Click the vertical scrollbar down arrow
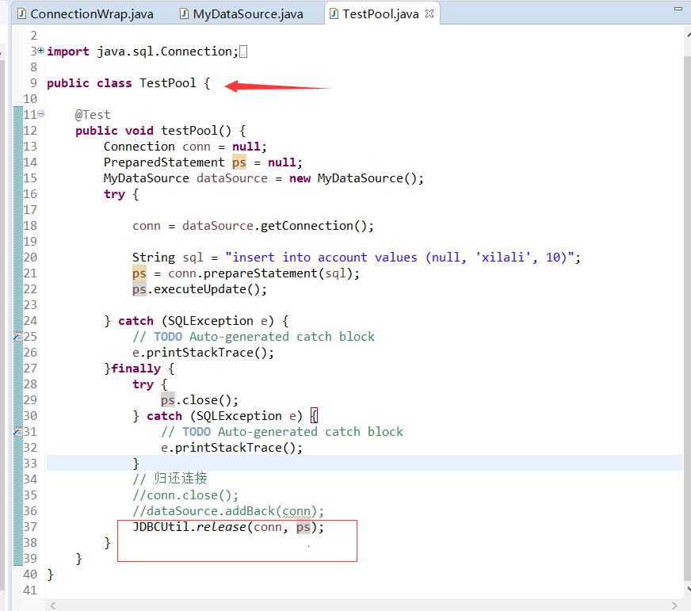The image size is (691, 611). click(x=688, y=589)
